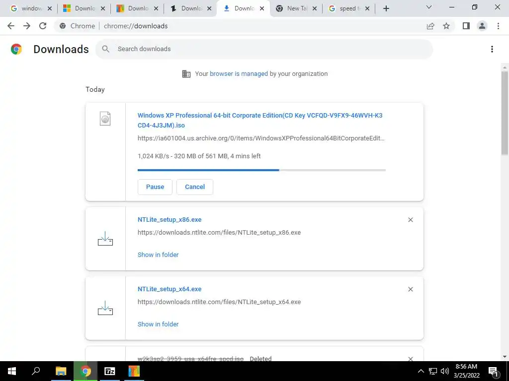Image resolution: width=509 pixels, height=381 pixels.
Task: Open a new tab with plus button
Action: coord(386,8)
